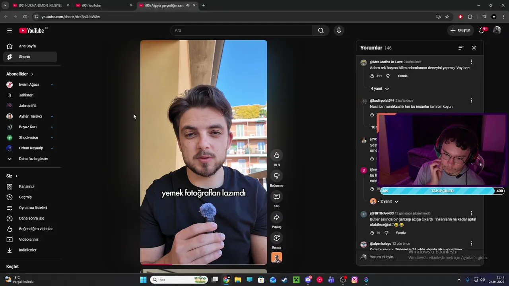509x286 pixels.
Task: Like the @Mrs-Maths-İn-Love comment
Action: tap(372, 76)
